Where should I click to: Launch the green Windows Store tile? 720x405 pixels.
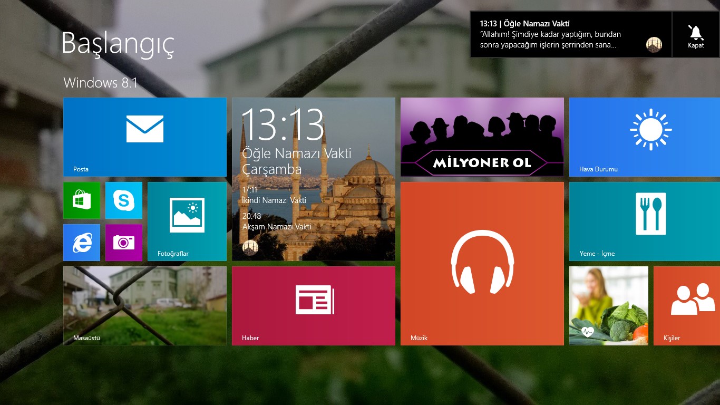point(82,200)
